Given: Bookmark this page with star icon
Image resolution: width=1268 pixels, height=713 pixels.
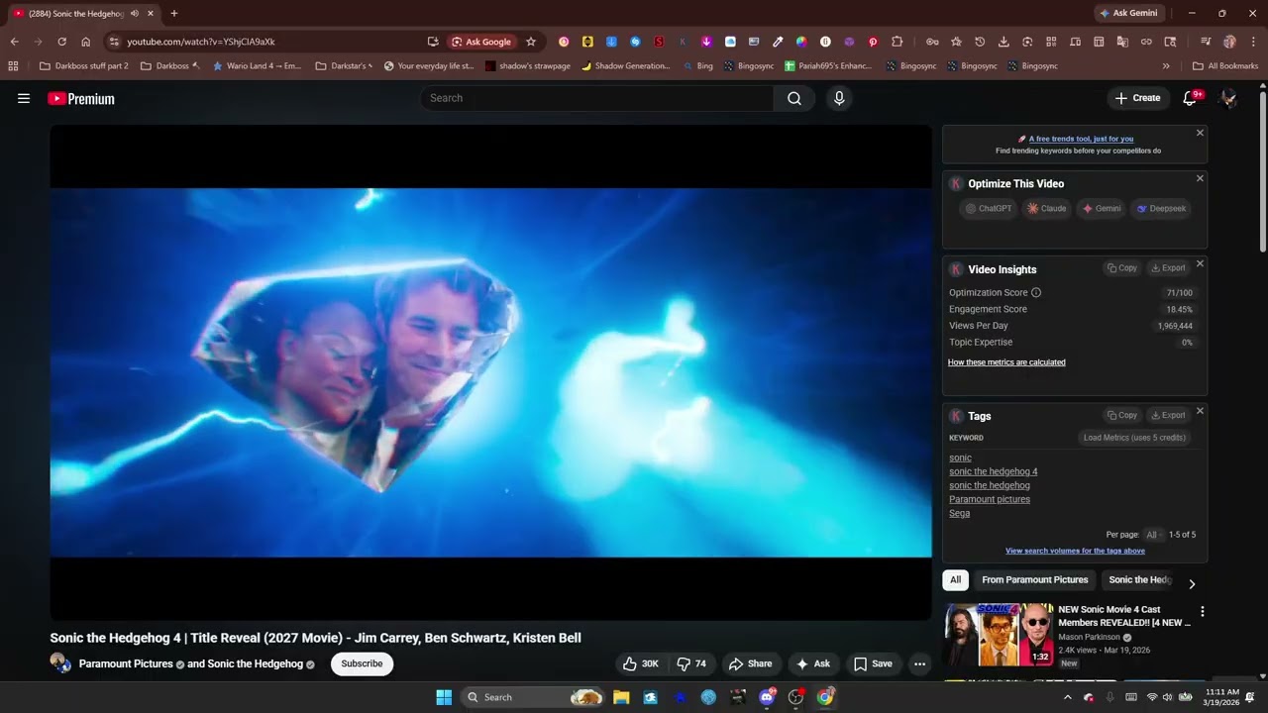Looking at the screenshot, I should 531,42.
